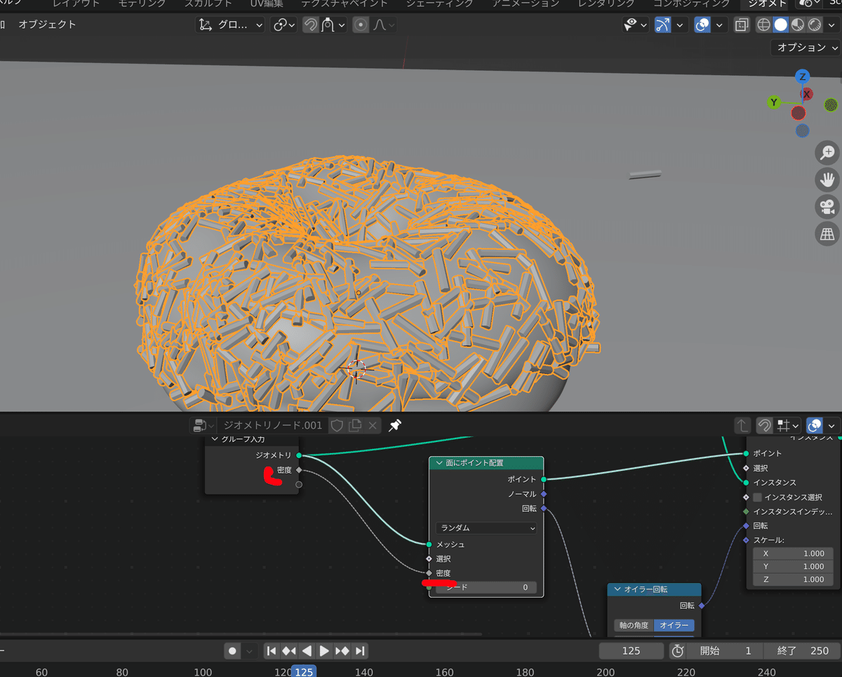The height and width of the screenshot is (677, 842).
Task: Toggle the magnet snap icon in the node editor header
Action: coord(765,426)
